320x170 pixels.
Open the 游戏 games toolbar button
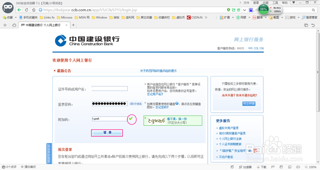click(290, 18)
